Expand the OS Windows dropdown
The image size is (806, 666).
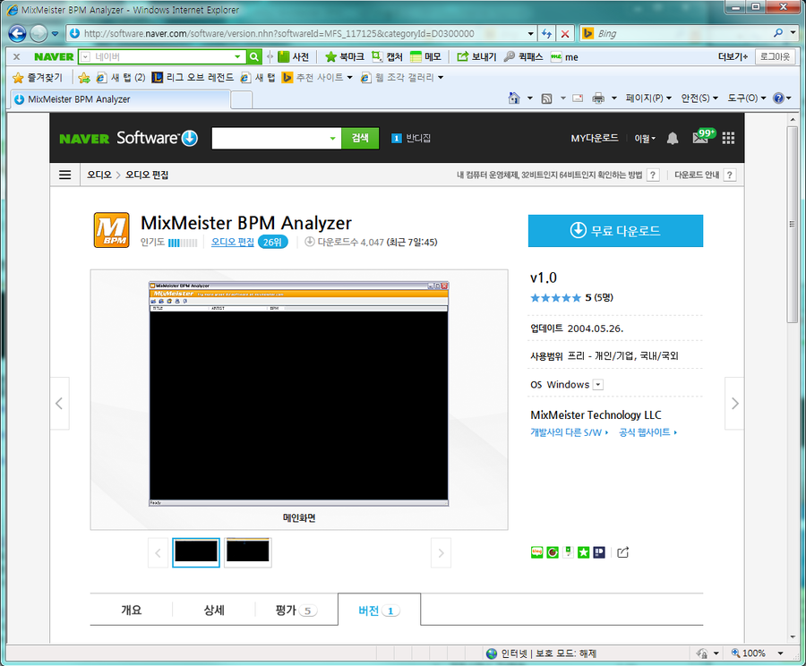(x=598, y=385)
